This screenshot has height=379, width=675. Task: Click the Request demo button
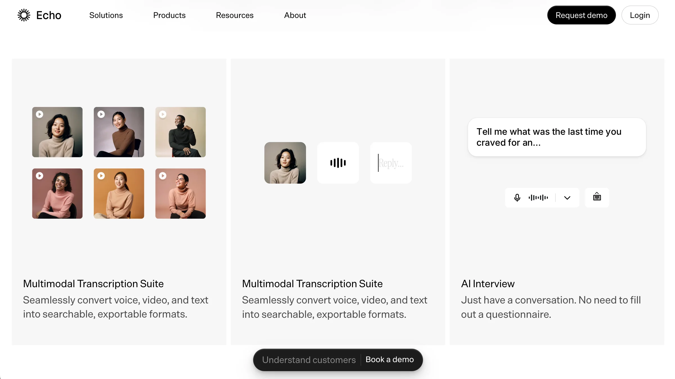pos(581,15)
